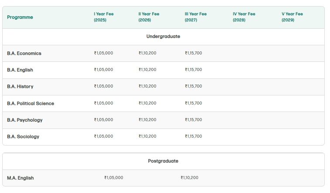
Task: Click the Postgraduate section heading
Action: 163,161
